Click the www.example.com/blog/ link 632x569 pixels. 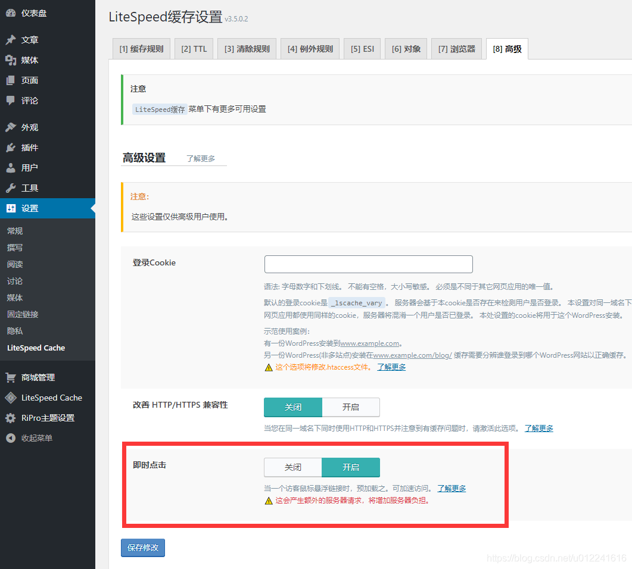point(413,355)
